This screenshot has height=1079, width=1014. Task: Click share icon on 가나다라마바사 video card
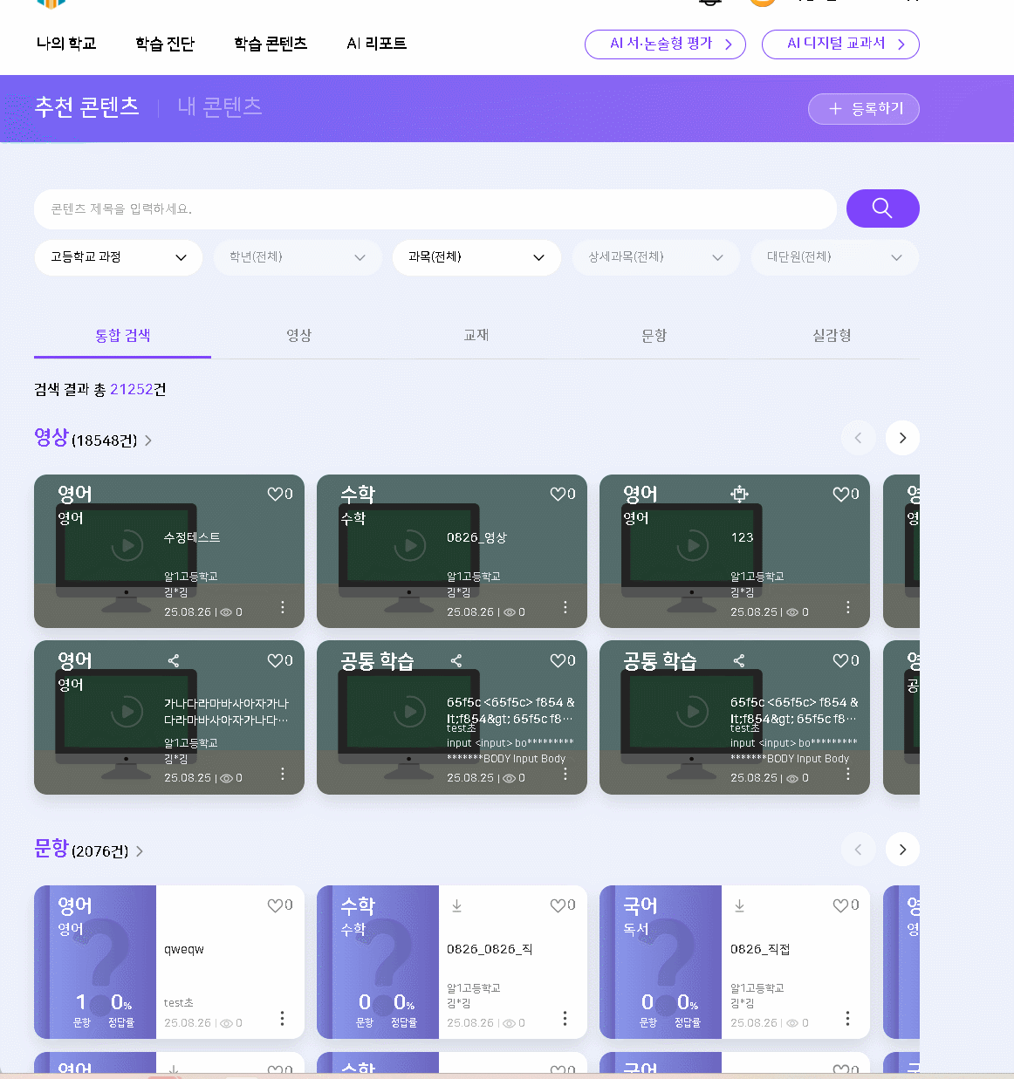pos(174,661)
